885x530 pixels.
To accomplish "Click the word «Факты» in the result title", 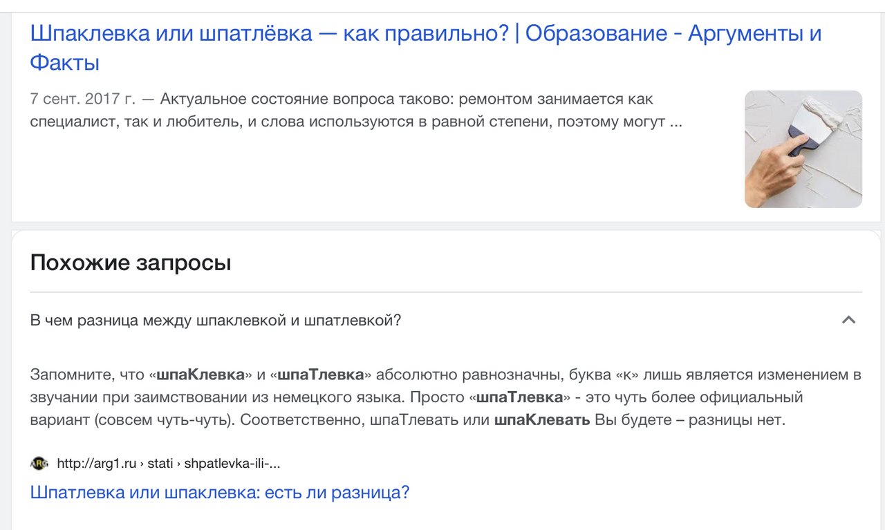I will pyautogui.click(x=65, y=63).
